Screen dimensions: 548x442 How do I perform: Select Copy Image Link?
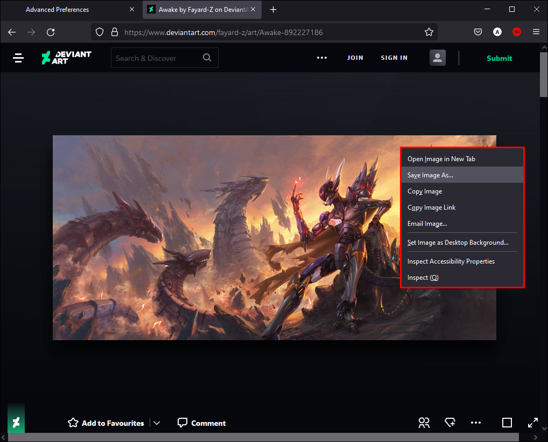click(462, 207)
